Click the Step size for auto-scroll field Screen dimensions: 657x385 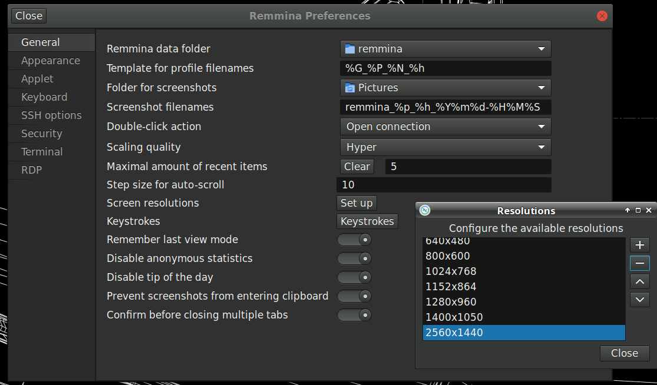click(x=444, y=185)
